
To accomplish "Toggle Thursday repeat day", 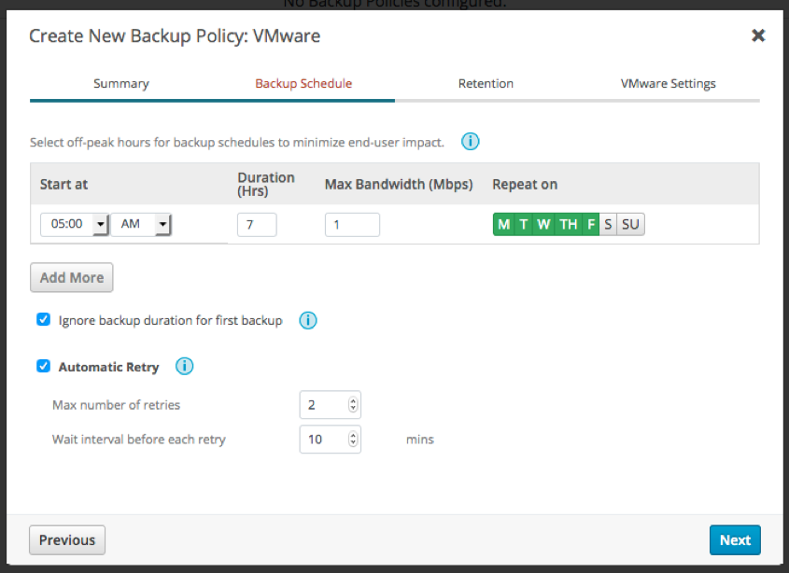I will [x=569, y=224].
